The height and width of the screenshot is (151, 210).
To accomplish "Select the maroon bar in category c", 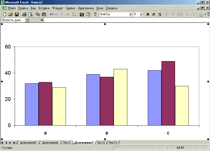I will click(168, 93).
